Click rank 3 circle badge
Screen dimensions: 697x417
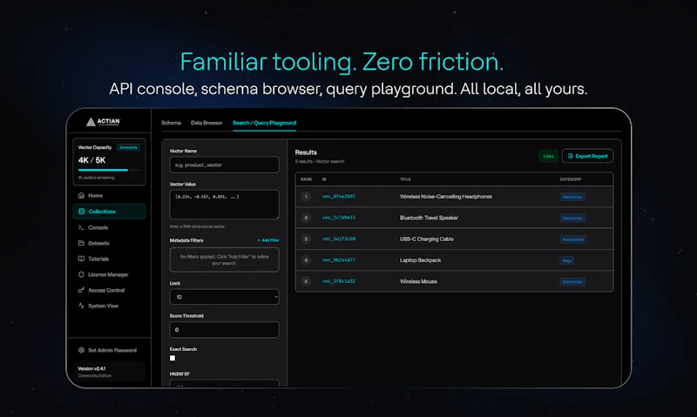click(306, 239)
